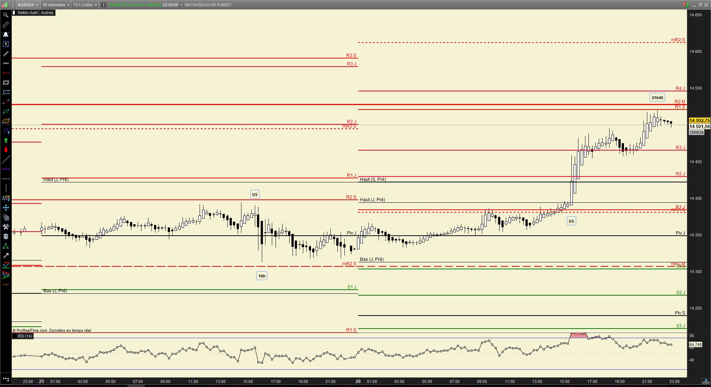The width and height of the screenshot is (711, 387).
Task: Click the R2 M resistance label
Action: [680, 102]
